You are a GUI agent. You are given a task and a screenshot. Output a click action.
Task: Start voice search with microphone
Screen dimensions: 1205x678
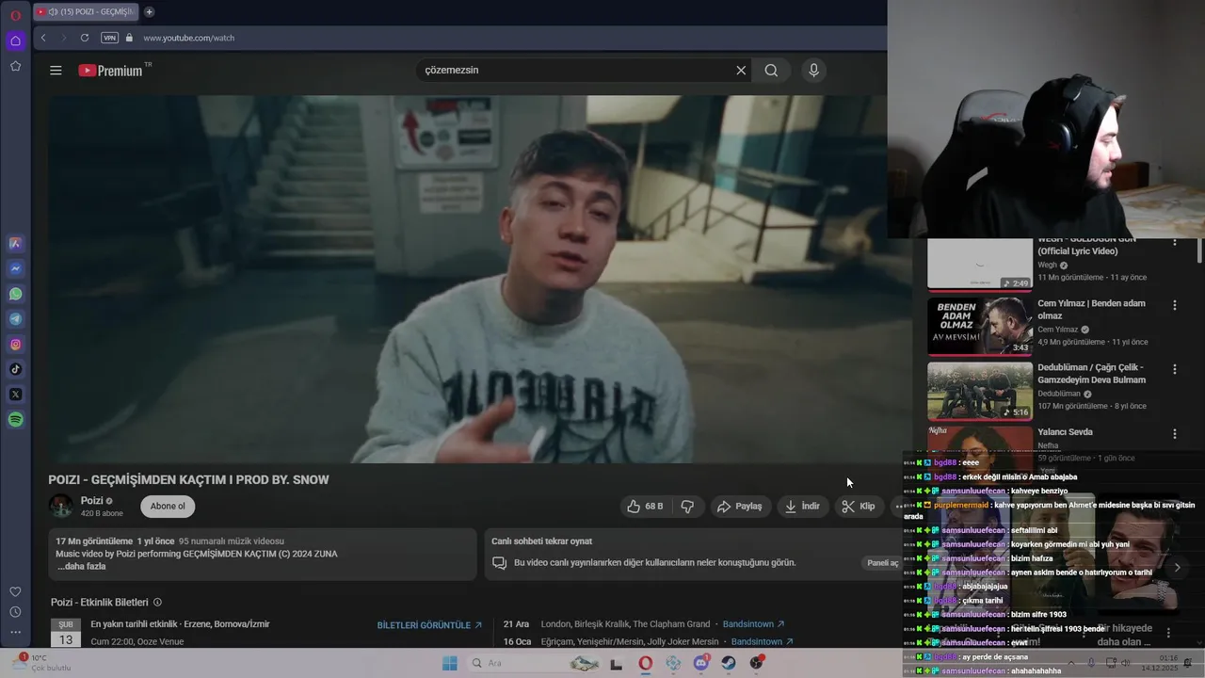pos(813,70)
